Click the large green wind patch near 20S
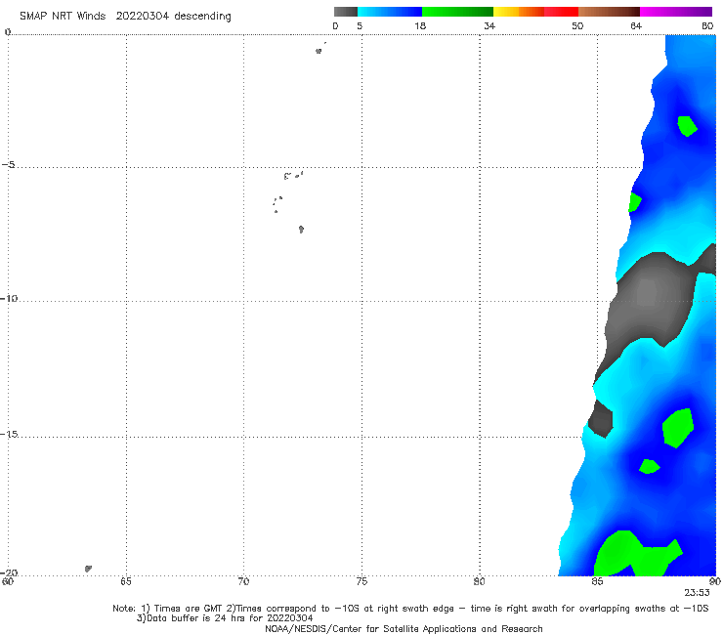Image resolution: width=723 pixels, height=635 pixels. point(636,555)
